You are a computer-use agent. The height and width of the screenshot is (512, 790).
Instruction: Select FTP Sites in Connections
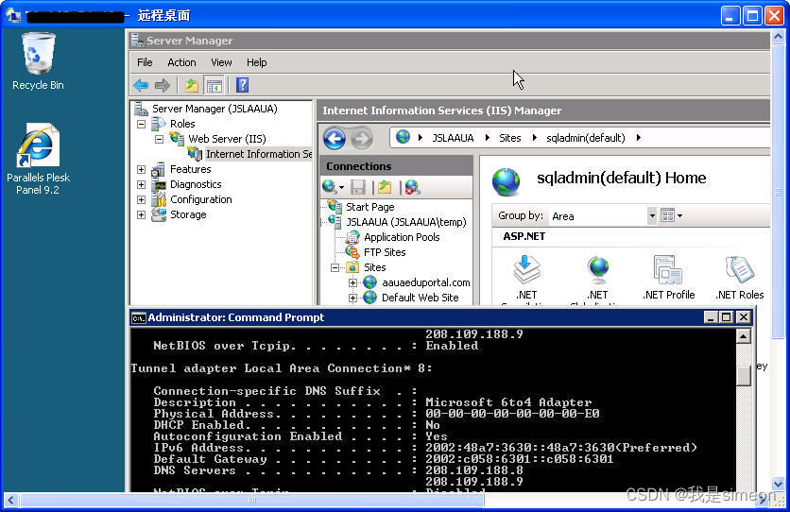[x=385, y=252]
